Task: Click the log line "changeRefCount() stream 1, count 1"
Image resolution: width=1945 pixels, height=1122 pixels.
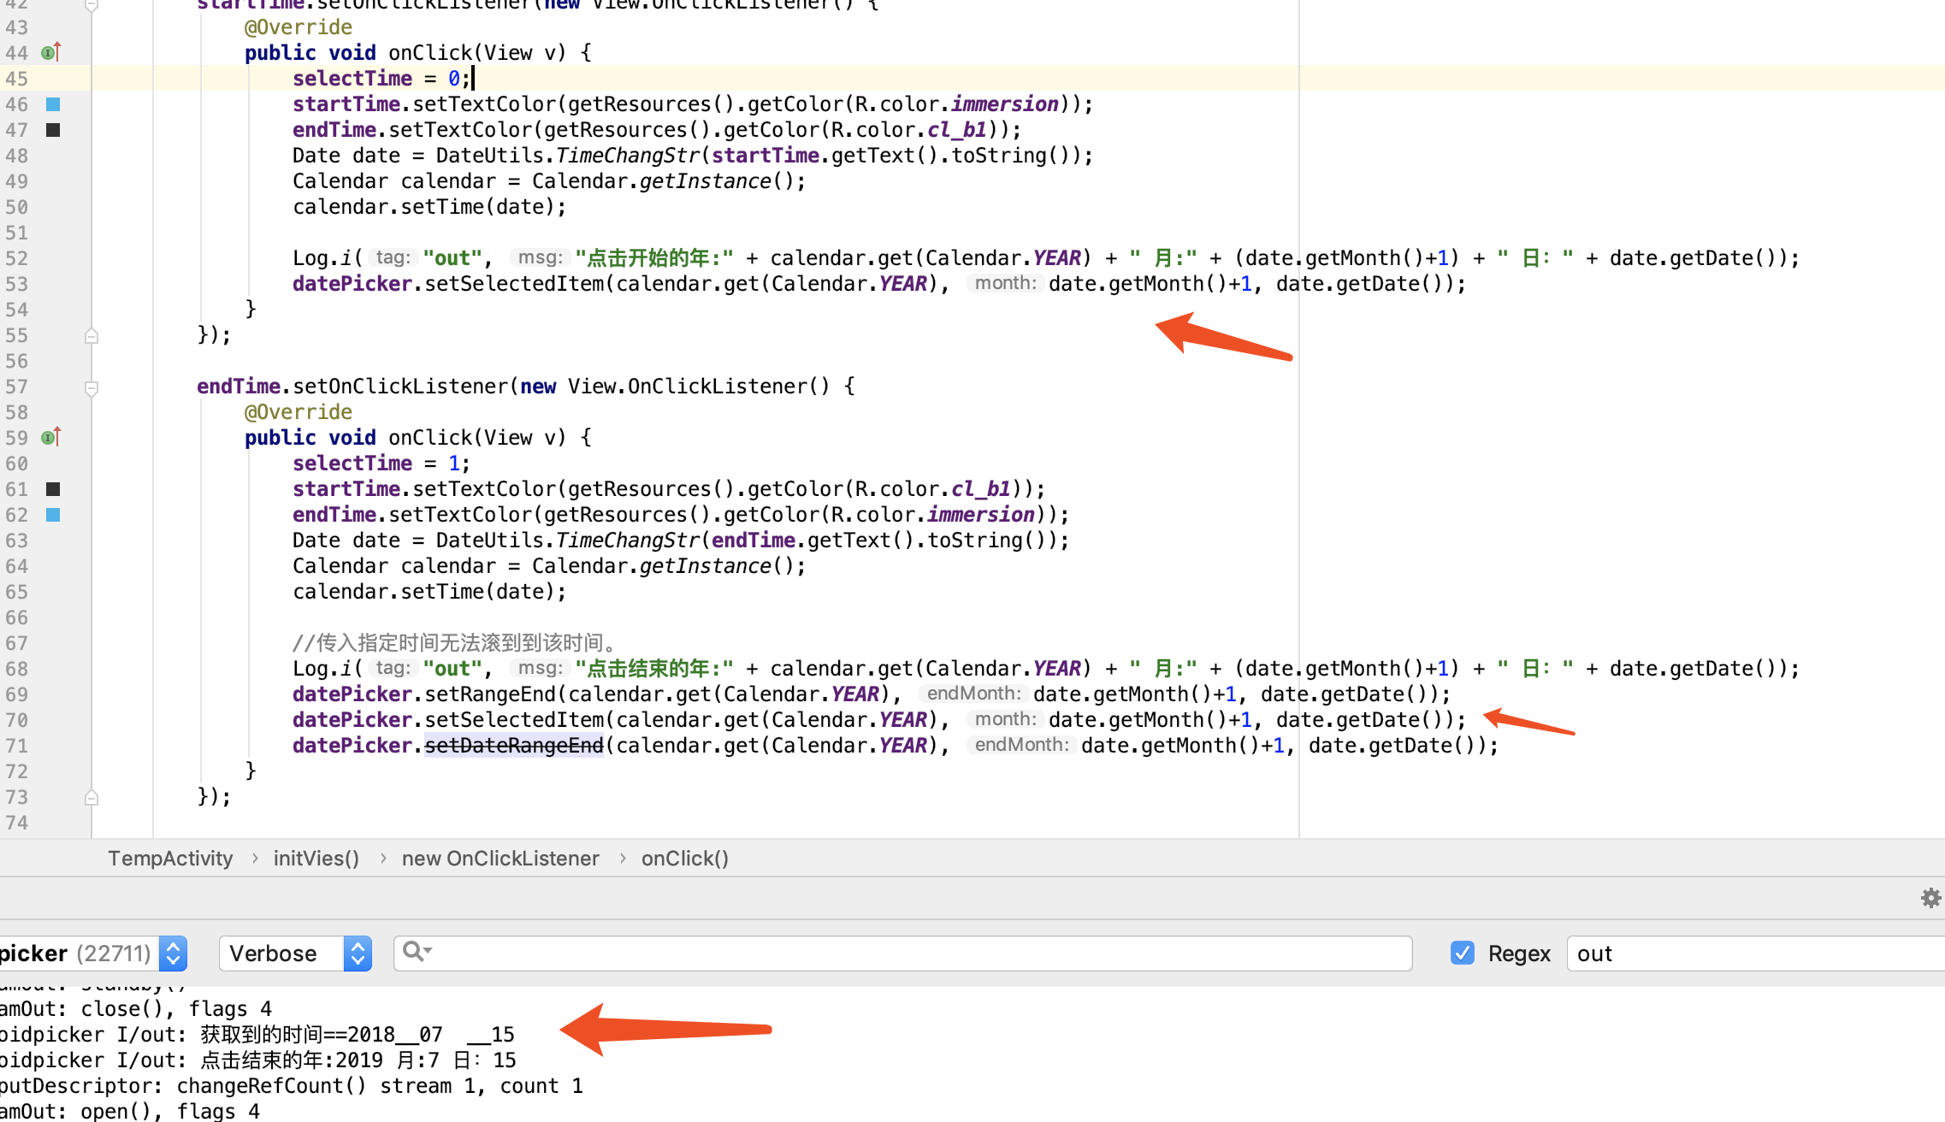Action: click(380, 1086)
